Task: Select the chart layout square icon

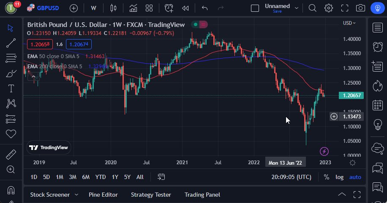Action: click(x=255, y=8)
